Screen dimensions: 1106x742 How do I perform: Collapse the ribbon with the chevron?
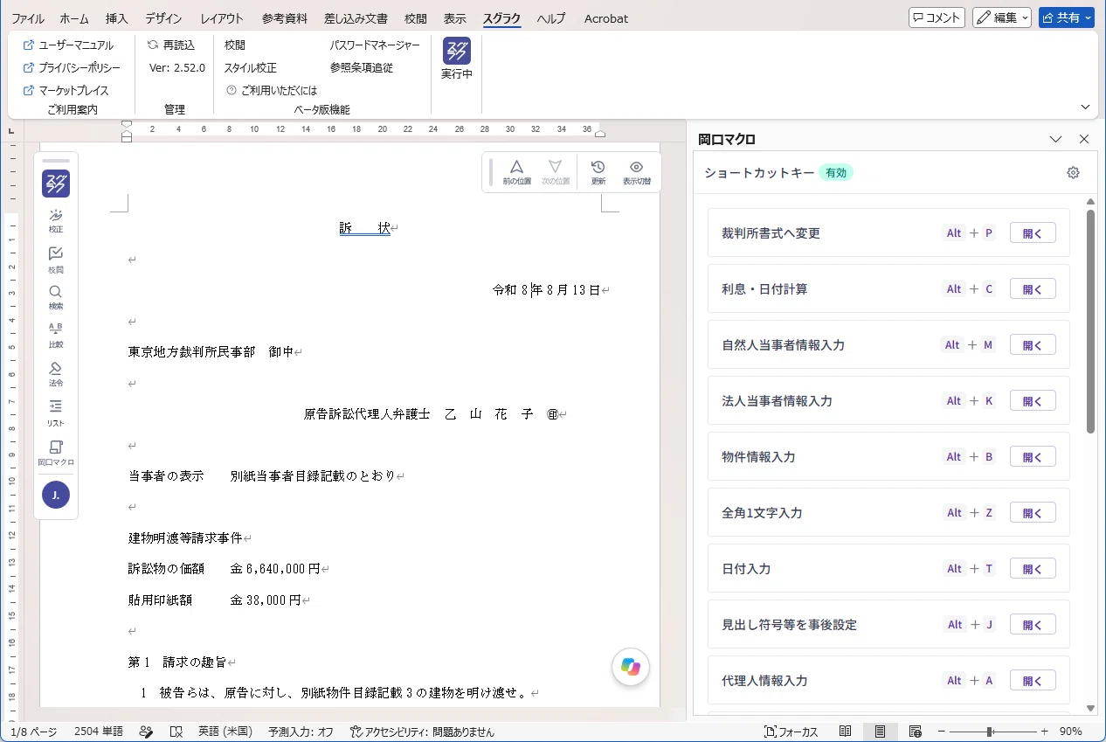click(1086, 107)
